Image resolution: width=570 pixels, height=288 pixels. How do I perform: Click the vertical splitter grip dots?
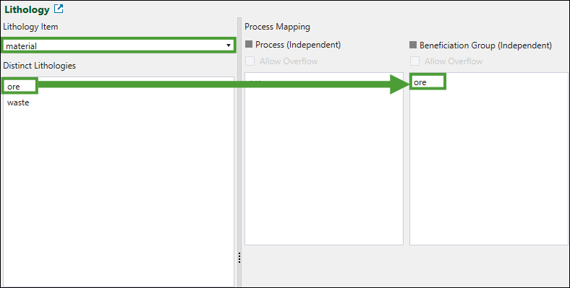[x=239, y=258]
